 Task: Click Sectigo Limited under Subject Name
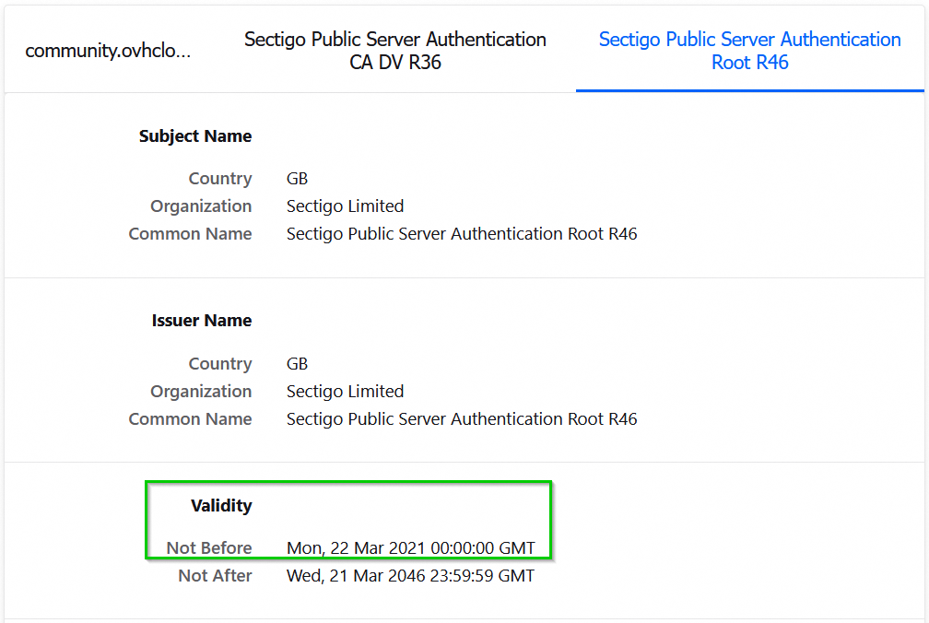(345, 206)
